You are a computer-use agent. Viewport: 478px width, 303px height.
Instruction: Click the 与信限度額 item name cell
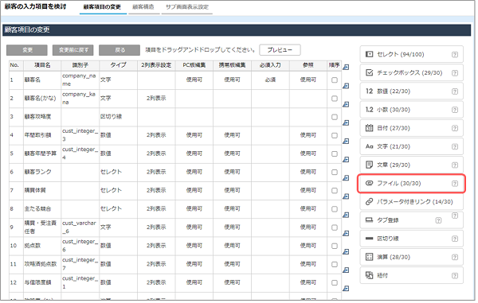42,282
